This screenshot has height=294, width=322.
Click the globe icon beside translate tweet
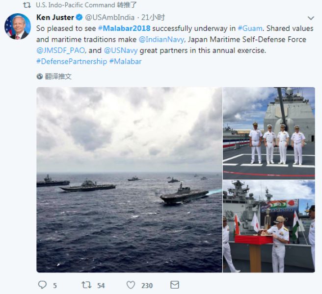[x=39, y=76]
